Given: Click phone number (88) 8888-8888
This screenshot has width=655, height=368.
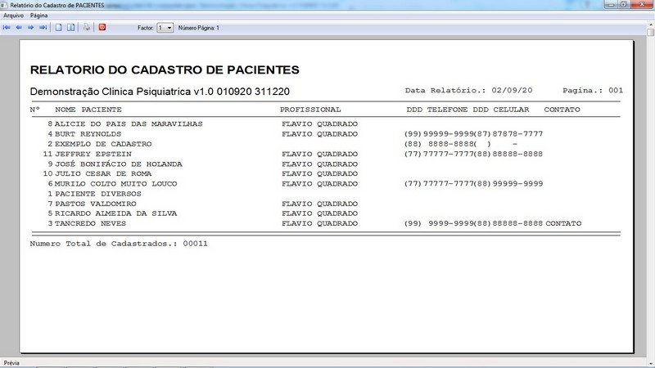Looking at the screenshot, I should (439, 144).
